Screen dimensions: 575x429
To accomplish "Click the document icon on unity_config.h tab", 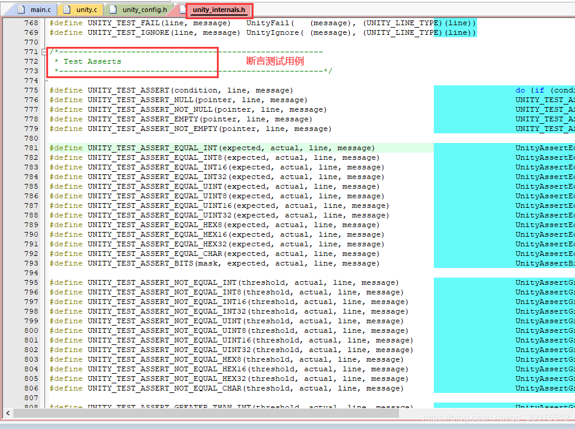I will (x=112, y=10).
